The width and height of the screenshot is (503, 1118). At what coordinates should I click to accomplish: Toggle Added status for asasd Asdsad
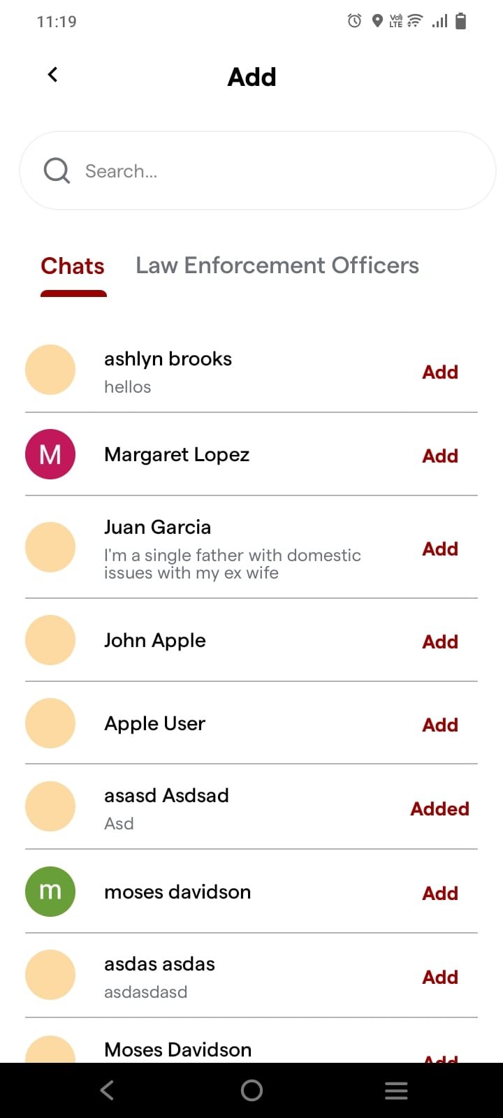coord(439,808)
